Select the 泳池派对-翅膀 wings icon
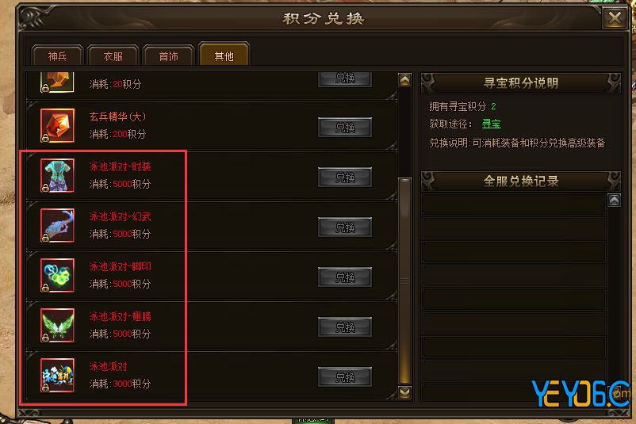636x424 pixels. click(x=57, y=325)
